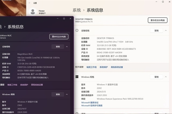
Task: Select 32.0 GB (31.6 GB 可用) in dark window
Action: coord(27,64)
